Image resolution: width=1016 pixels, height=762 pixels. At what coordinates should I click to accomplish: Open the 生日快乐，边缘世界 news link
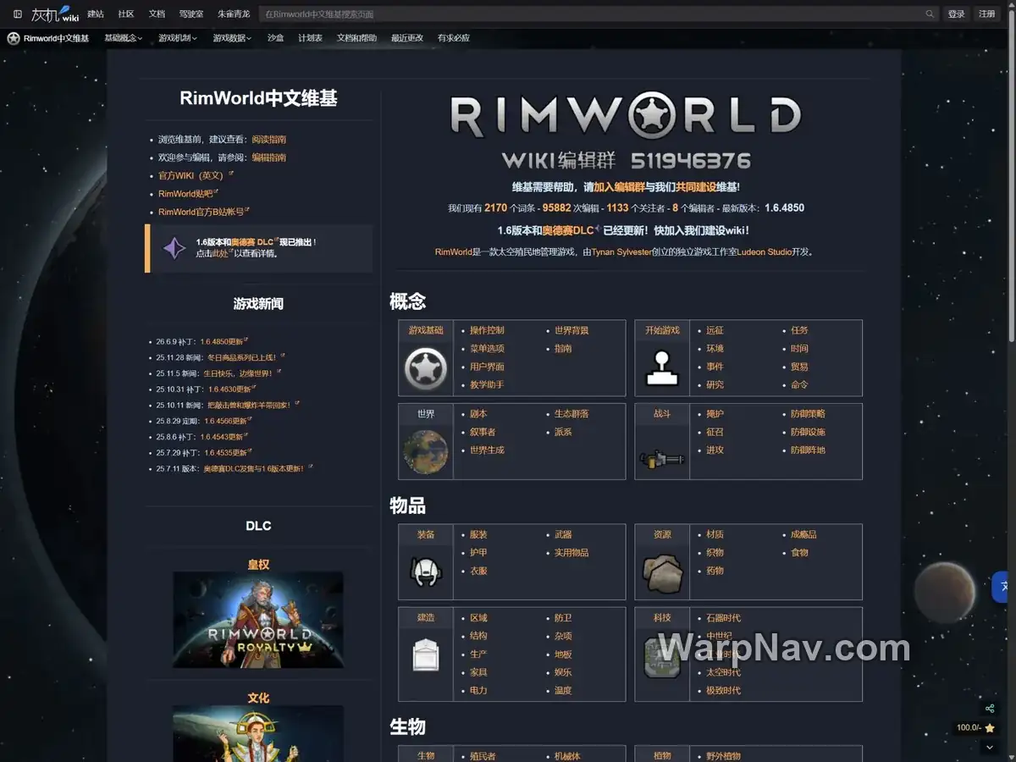point(240,373)
